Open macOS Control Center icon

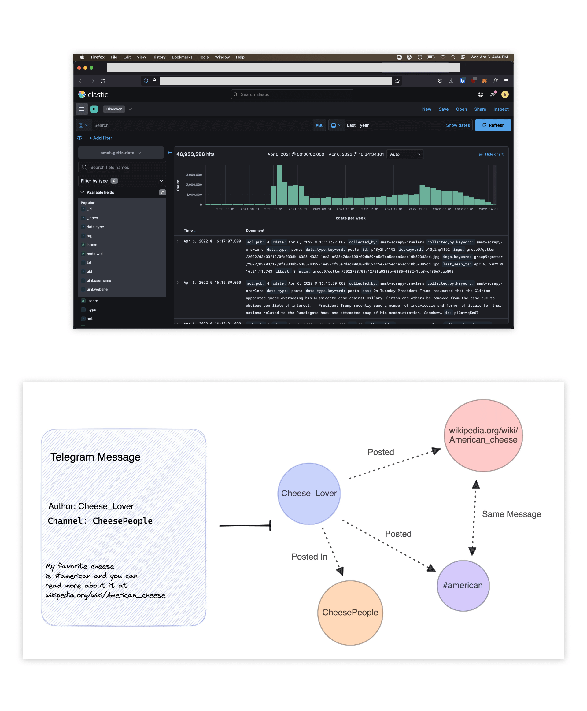[x=463, y=57]
